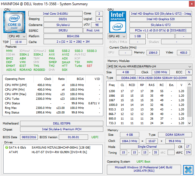
Task: Click the 933.3 frequency timing row
Action: tap(147, 110)
